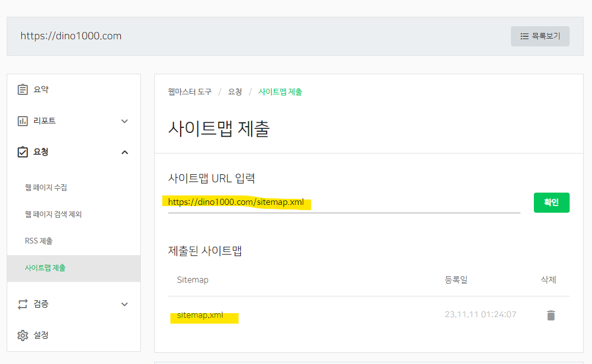The width and height of the screenshot is (592, 364).
Task: Click the submitted sitemap.xml entry
Action: pyautogui.click(x=200, y=315)
